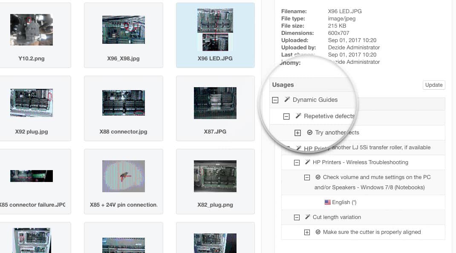Click the file name label X96_X98.jpg

point(123,58)
